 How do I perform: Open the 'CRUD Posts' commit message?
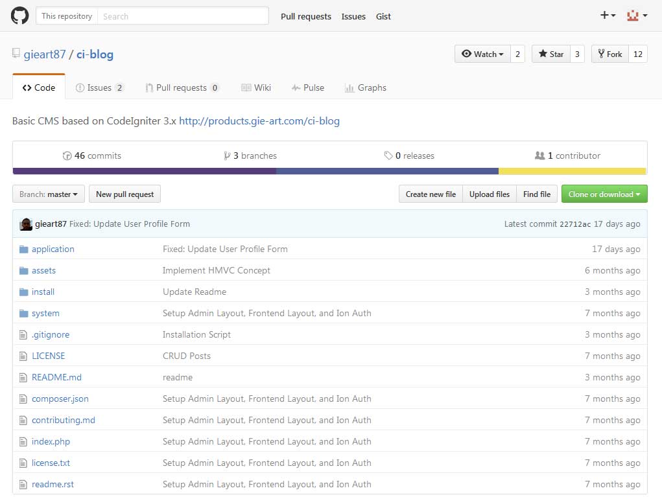point(186,356)
